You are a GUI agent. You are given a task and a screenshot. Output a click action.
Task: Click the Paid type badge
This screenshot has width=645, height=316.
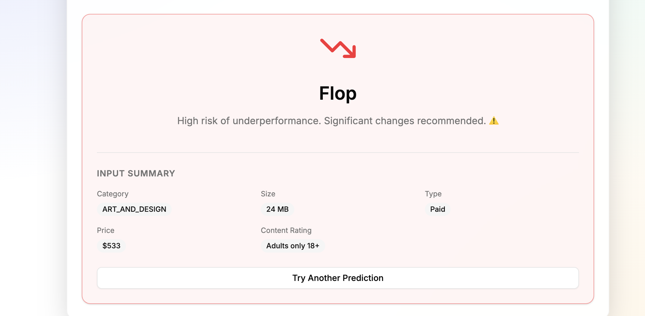pyautogui.click(x=437, y=209)
